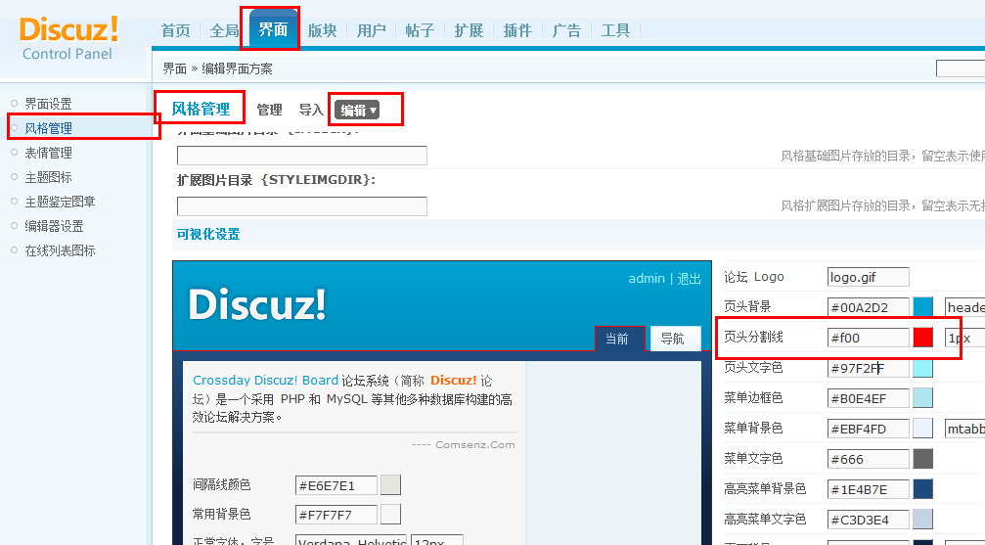Click the Discuz! Control Panel logo
This screenshot has height=545, width=985.
[x=67, y=38]
